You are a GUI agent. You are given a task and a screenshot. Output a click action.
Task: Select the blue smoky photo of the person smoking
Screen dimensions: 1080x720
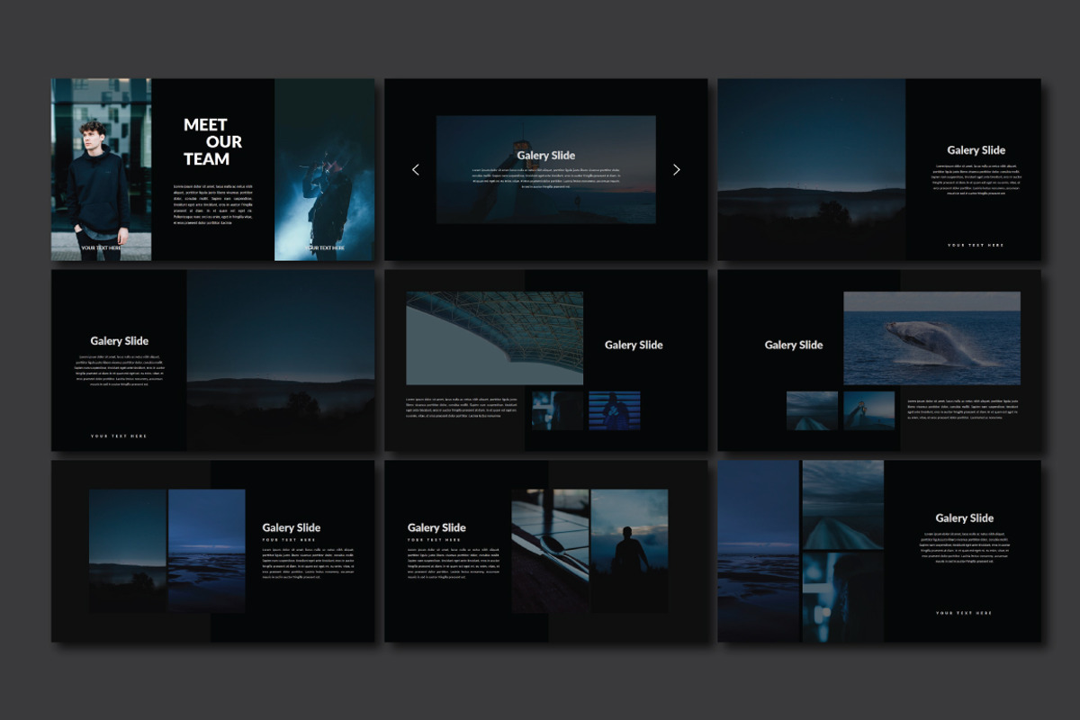[x=324, y=169]
